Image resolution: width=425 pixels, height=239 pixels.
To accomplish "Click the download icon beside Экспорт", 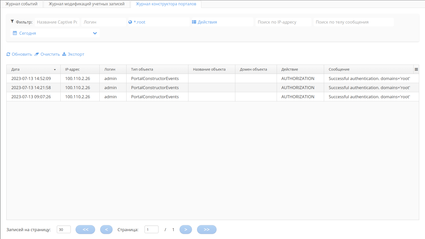I will click(64, 54).
